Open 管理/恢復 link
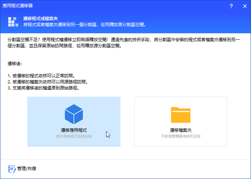The image size is (251, 179). [x=27, y=169]
